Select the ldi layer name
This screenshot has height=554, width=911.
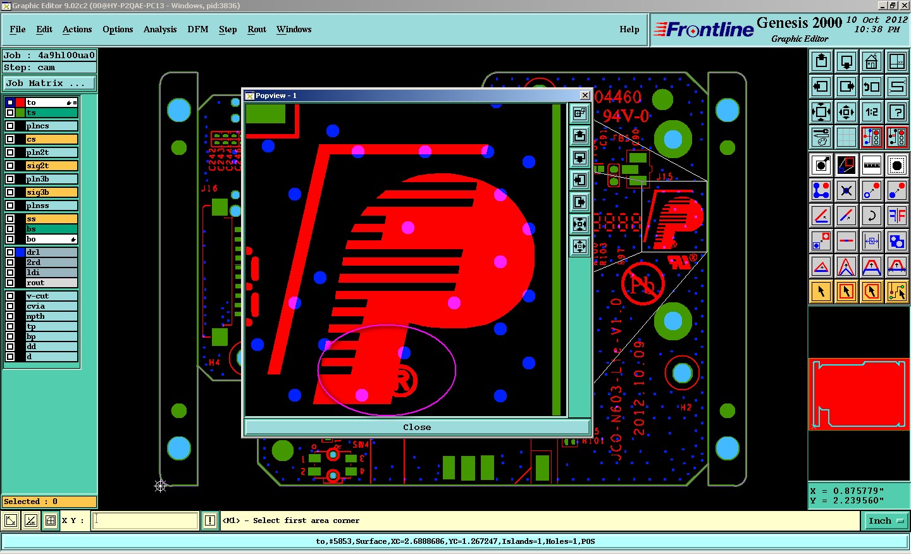coord(51,273)
